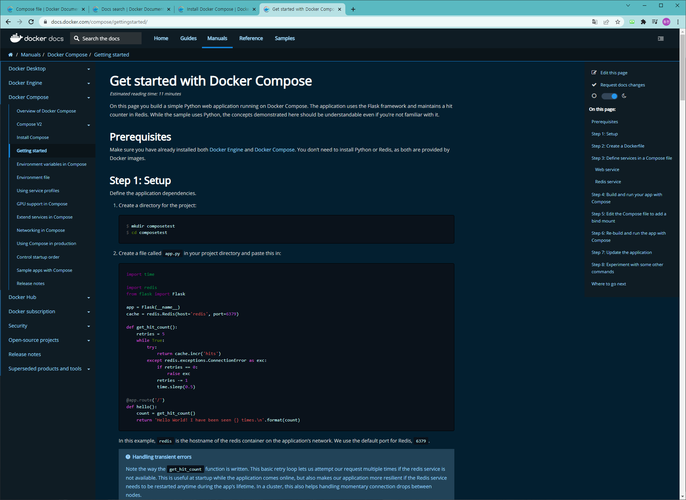The width and height of the screenshot is (686, 500).
Task: Expand the Docker Engine section
Action: point(89,83)
